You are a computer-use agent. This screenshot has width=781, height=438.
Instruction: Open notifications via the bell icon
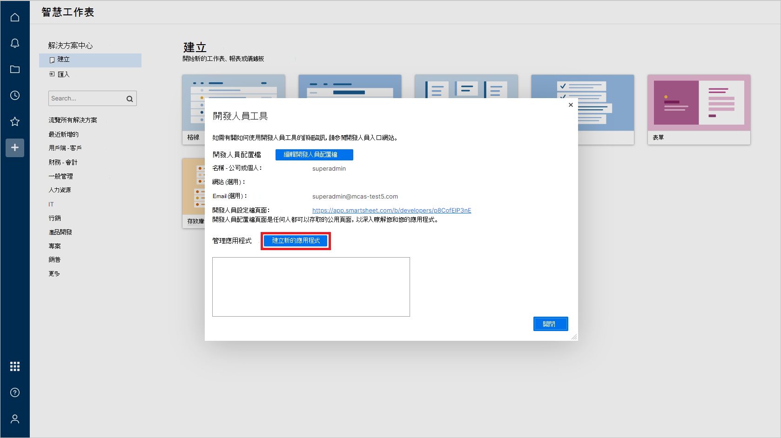pos(15,43)
